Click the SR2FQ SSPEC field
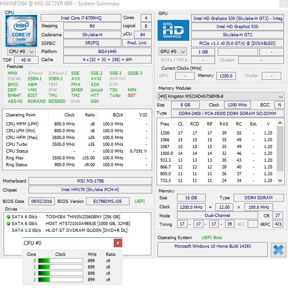The image size is (288, 288). pyautogui.click(x=92, y=43)
